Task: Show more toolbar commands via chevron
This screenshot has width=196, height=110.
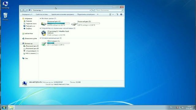Action: (98, 14)
